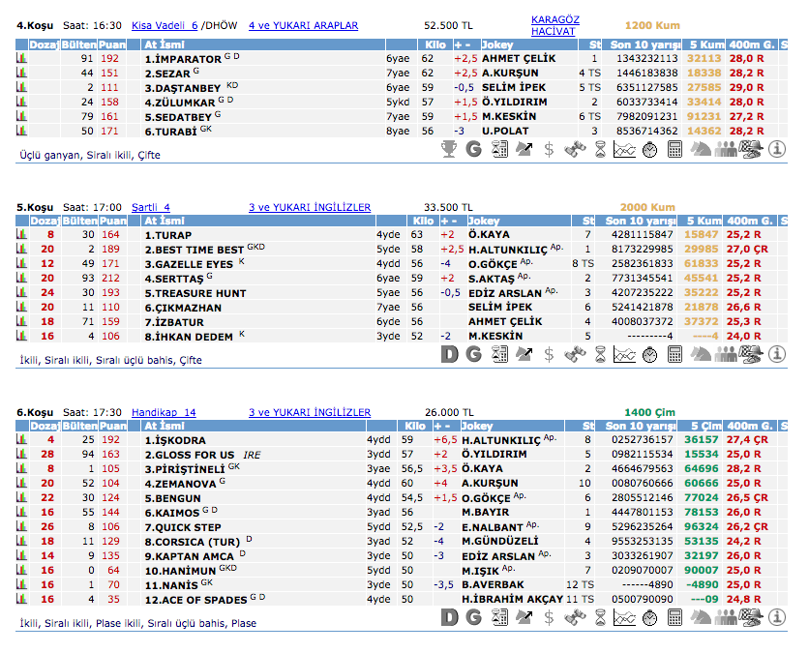
Task: Click the 'D' icon under race 5
Action: pos(449,355)
